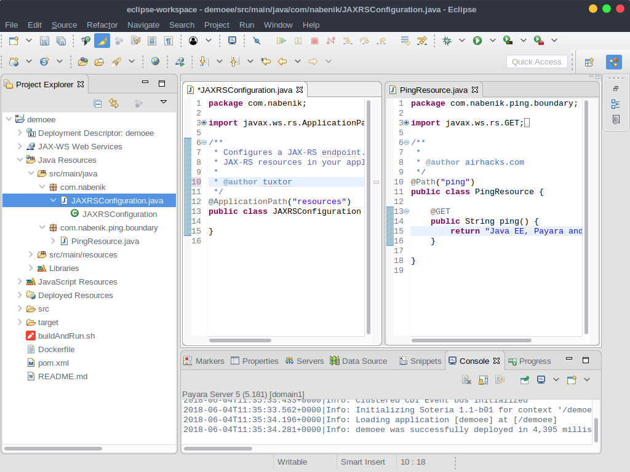630x472 pixels.
Task: Click Remove All Terminated Launches console icon
Action: tap(466, 380)
